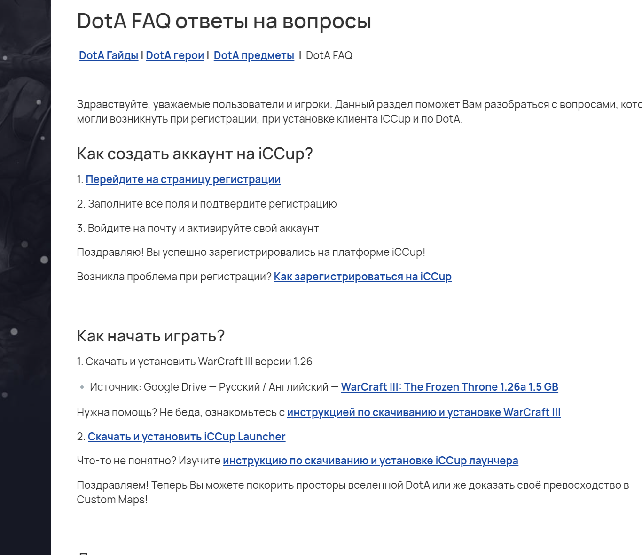Click the DotA FAQ ответы на вопросы heading
642x555 pixels.
pyautogui.click(x=224, y=21)
